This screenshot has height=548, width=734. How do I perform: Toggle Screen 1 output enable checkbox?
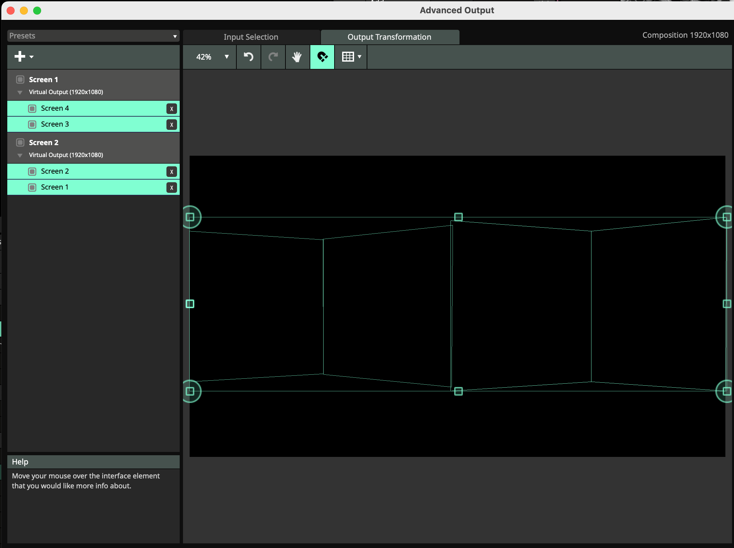20,80
